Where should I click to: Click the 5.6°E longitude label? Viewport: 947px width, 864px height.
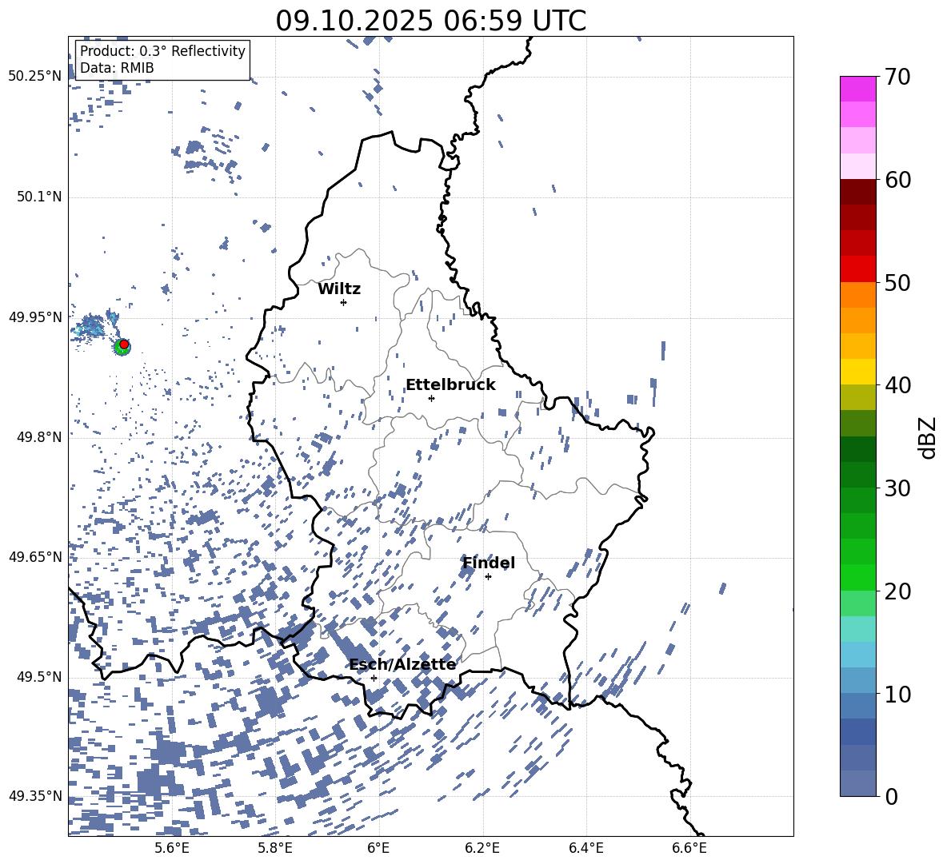pyautogui.click(x=172, y=848)
